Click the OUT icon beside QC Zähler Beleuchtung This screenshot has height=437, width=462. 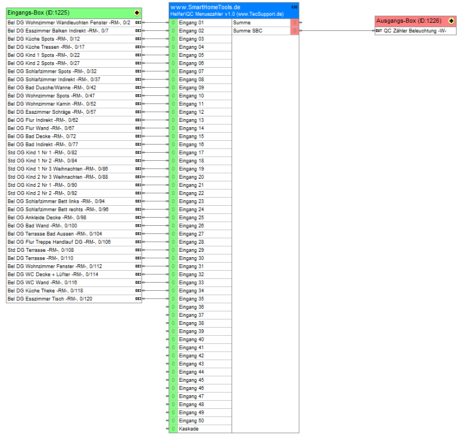pos(378,31)
